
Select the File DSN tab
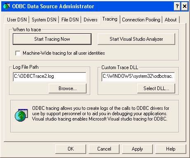pyautogui.click(x=70, y=20)
